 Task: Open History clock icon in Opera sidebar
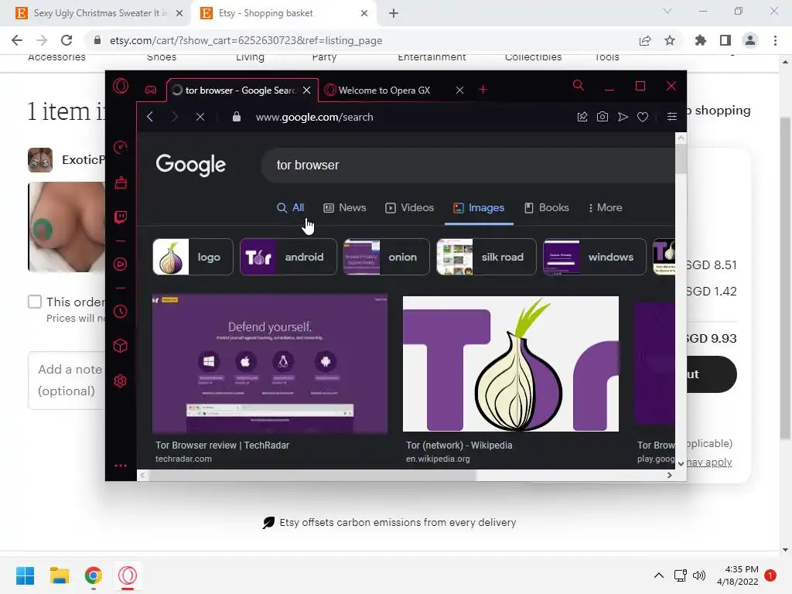click(120, 311)
